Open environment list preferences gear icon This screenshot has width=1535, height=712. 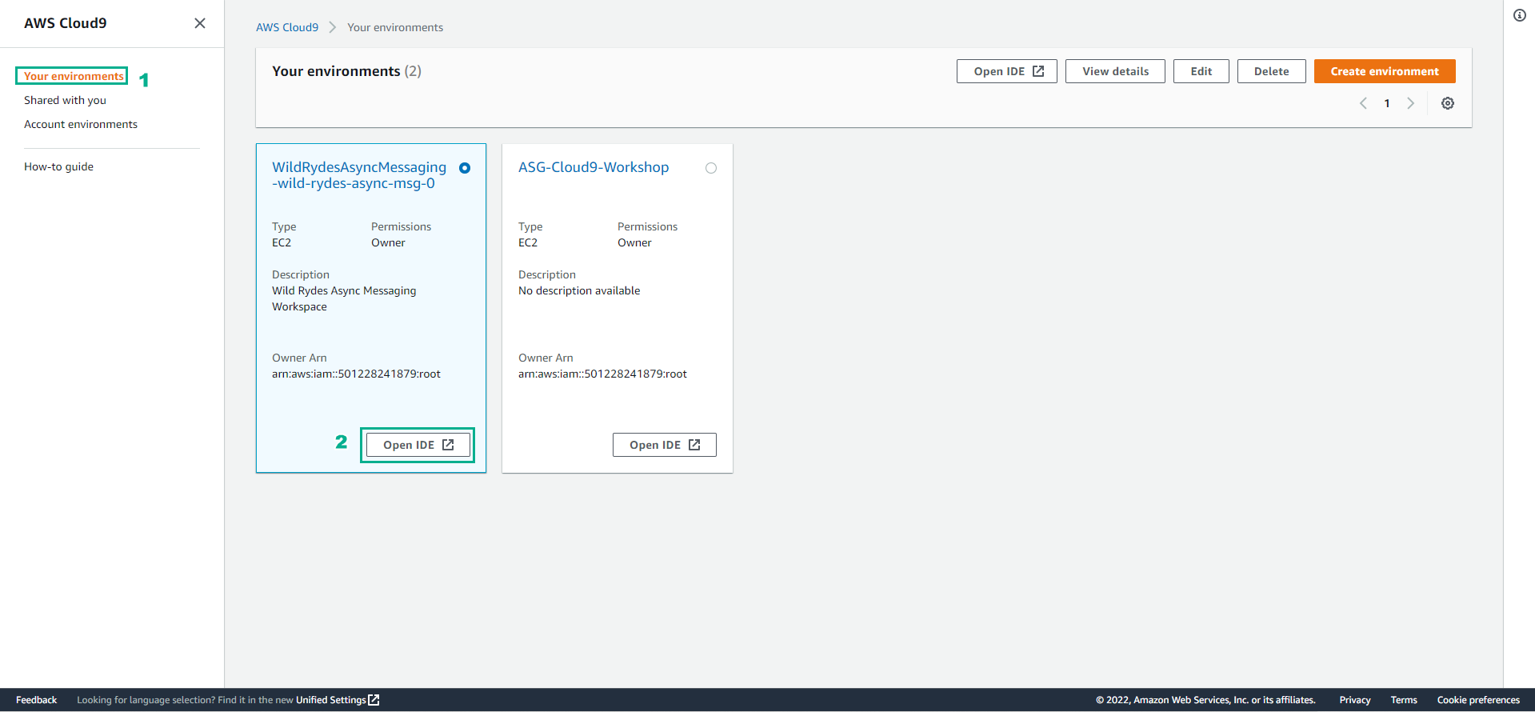[1448, 103]
